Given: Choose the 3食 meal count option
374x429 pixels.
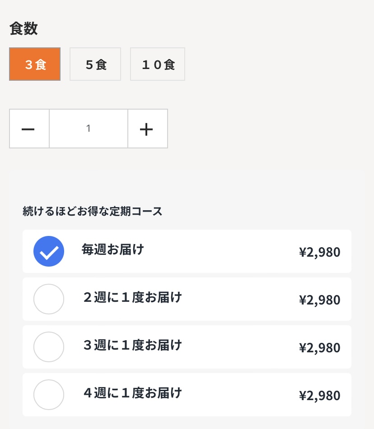Looking at the screenshot, I should click(35, 64).
